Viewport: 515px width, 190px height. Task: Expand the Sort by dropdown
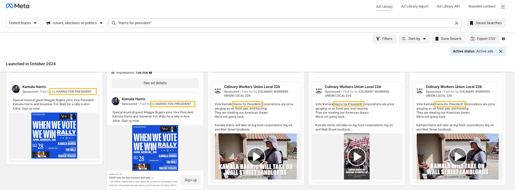[414, 39]
